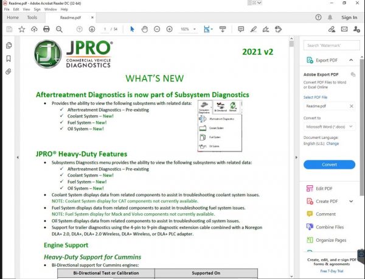The image size is (365, 279).
Task: Click the Free 7-Day Trial link
Action: pos(332,271)
